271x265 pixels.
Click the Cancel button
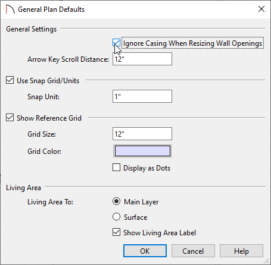click(193, 251)
